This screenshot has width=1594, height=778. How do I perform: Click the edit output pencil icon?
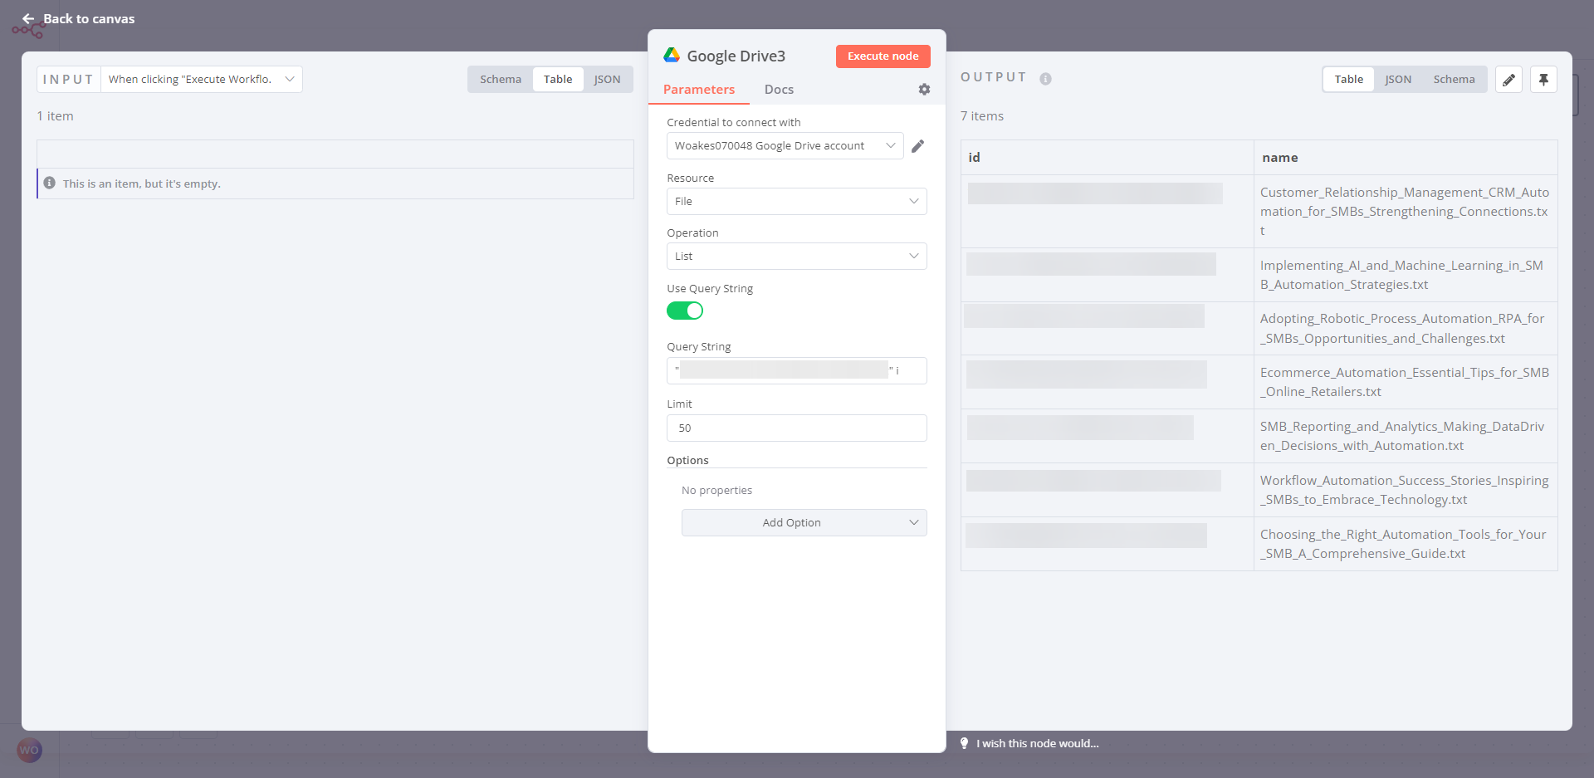pyautogui.click(x=1508, y=80)
